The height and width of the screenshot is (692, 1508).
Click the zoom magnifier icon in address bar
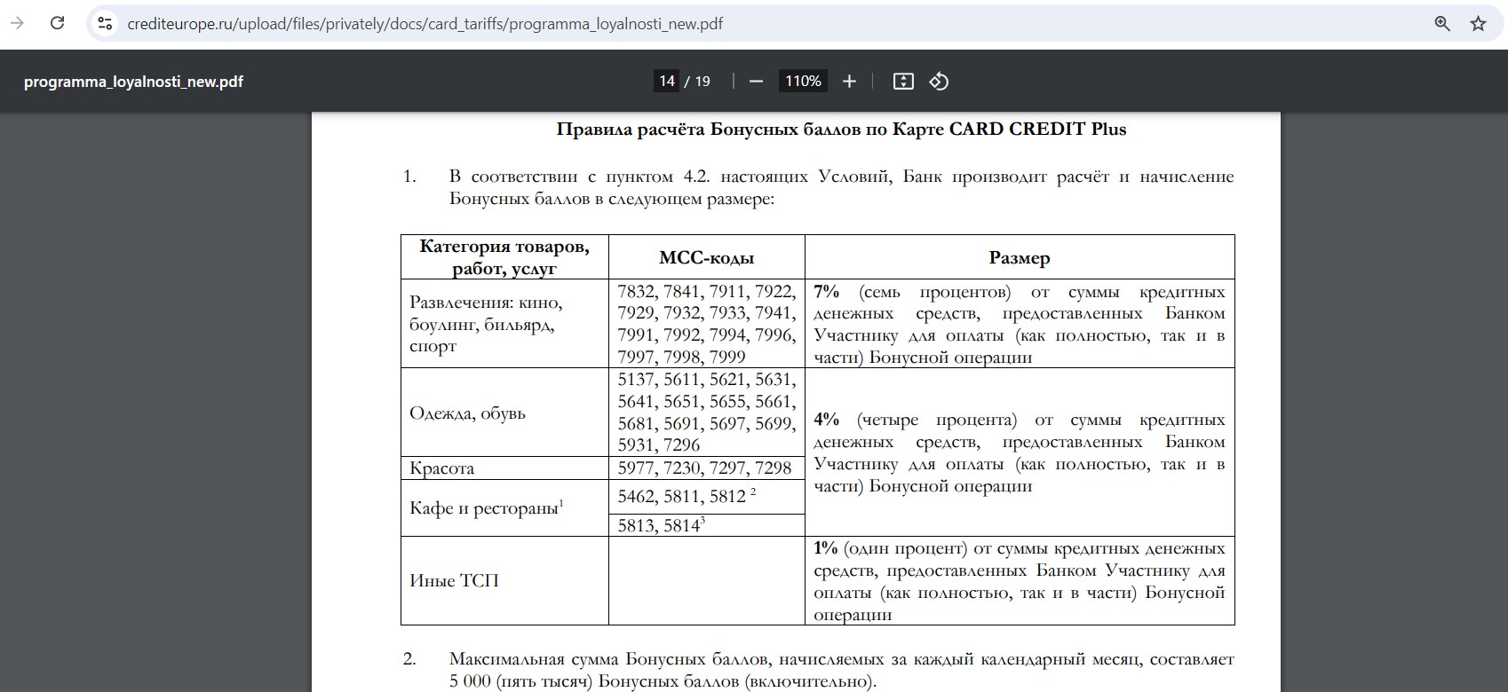point(1442,24)
